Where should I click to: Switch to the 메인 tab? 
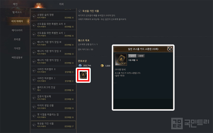coord(15,4)
